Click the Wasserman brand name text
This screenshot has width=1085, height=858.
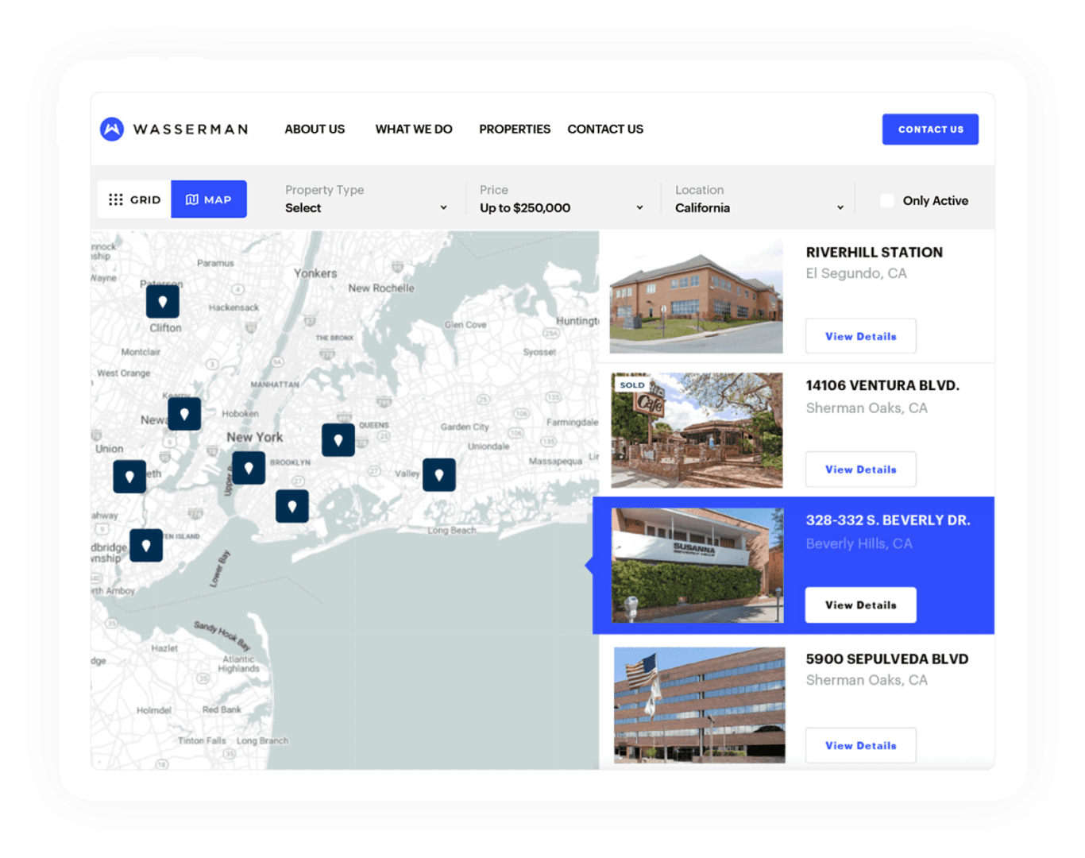click(191, 129)
